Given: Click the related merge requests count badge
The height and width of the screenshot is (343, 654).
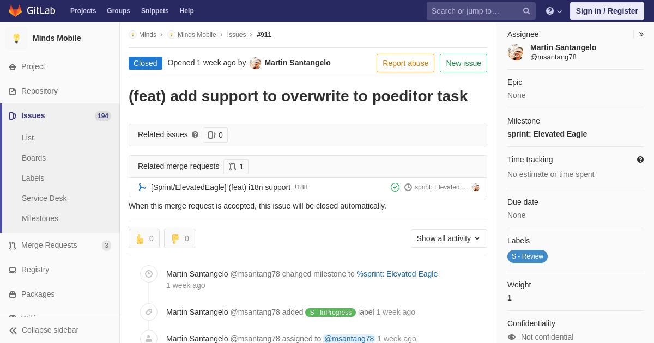Looking at the screenshot, I should click(236, 167).
